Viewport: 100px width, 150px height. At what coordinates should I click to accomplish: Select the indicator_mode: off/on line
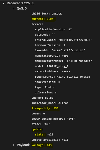(x=50, y=103)
